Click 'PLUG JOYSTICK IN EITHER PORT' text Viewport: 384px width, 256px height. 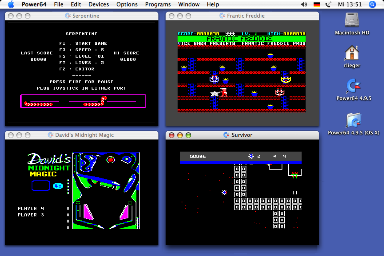click(82, 88)
